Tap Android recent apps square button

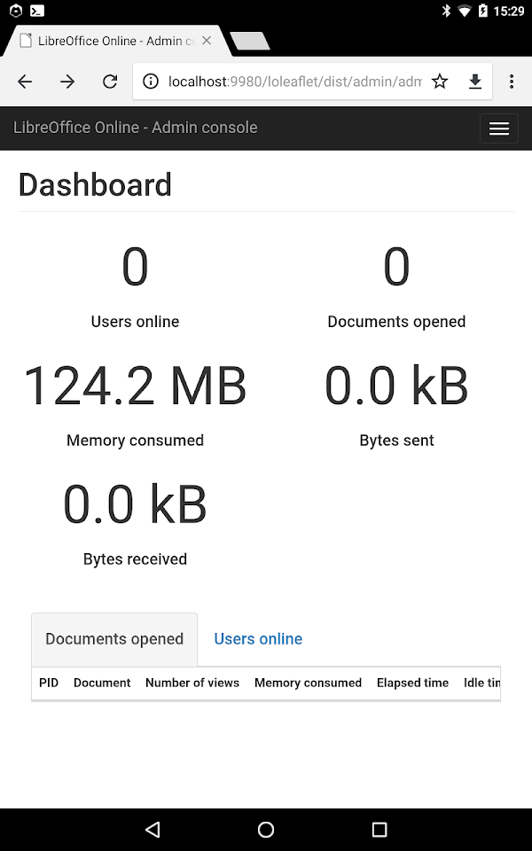click(379, 829)
